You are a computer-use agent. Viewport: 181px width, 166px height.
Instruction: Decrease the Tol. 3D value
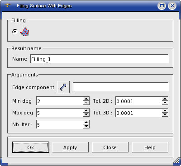[x=165, y=114]
